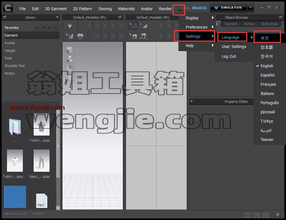Expand the Display submenu
Image resolution: width=286 pixels, height=220 pixels.
[197, 18]
